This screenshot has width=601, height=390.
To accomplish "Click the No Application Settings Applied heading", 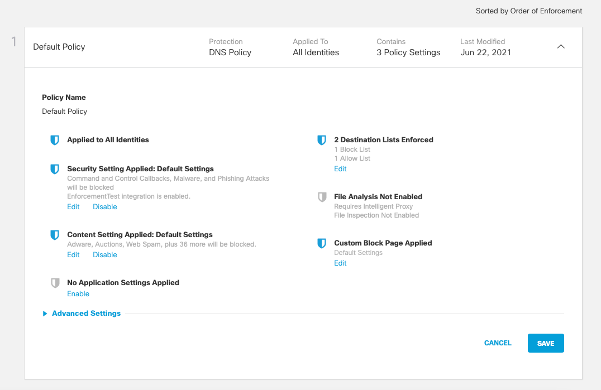I will pos(123,282).
